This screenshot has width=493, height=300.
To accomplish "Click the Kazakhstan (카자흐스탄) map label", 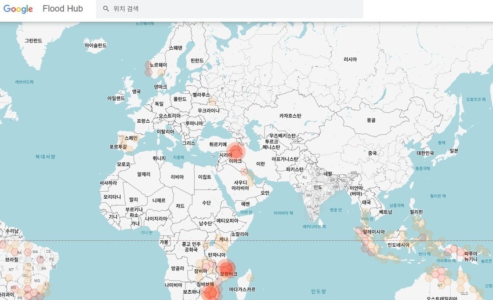I will point(290,116).
